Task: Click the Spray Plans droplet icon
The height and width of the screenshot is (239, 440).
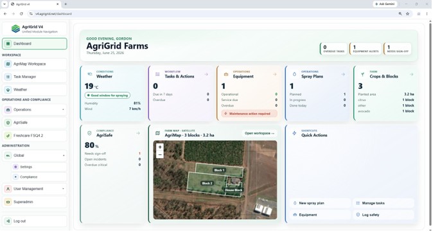Action: [294, 75]
